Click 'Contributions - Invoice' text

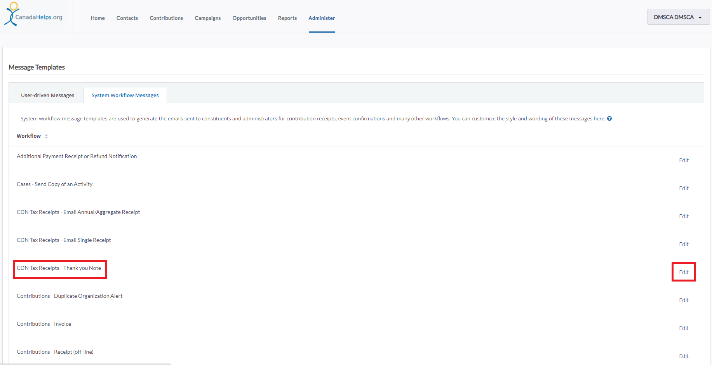tap(44, 324)
